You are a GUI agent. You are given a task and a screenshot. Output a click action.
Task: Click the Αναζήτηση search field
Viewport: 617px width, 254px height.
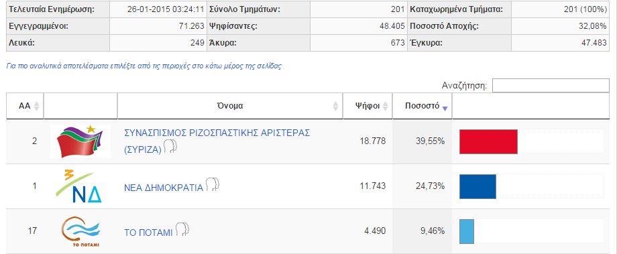click(551, 85)
